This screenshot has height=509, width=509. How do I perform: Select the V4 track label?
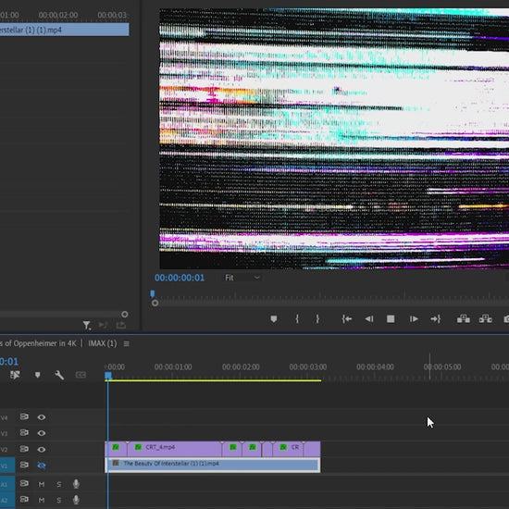(4, 417)
